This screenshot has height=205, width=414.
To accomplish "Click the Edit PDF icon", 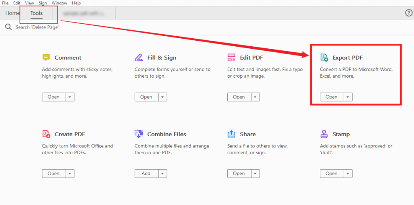I will (x=231, y=57).
